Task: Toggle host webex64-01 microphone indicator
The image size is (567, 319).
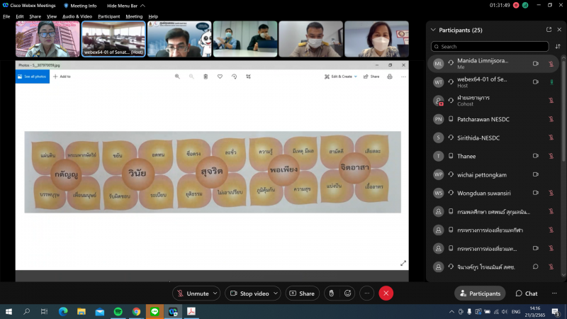Action: point(551,82)
